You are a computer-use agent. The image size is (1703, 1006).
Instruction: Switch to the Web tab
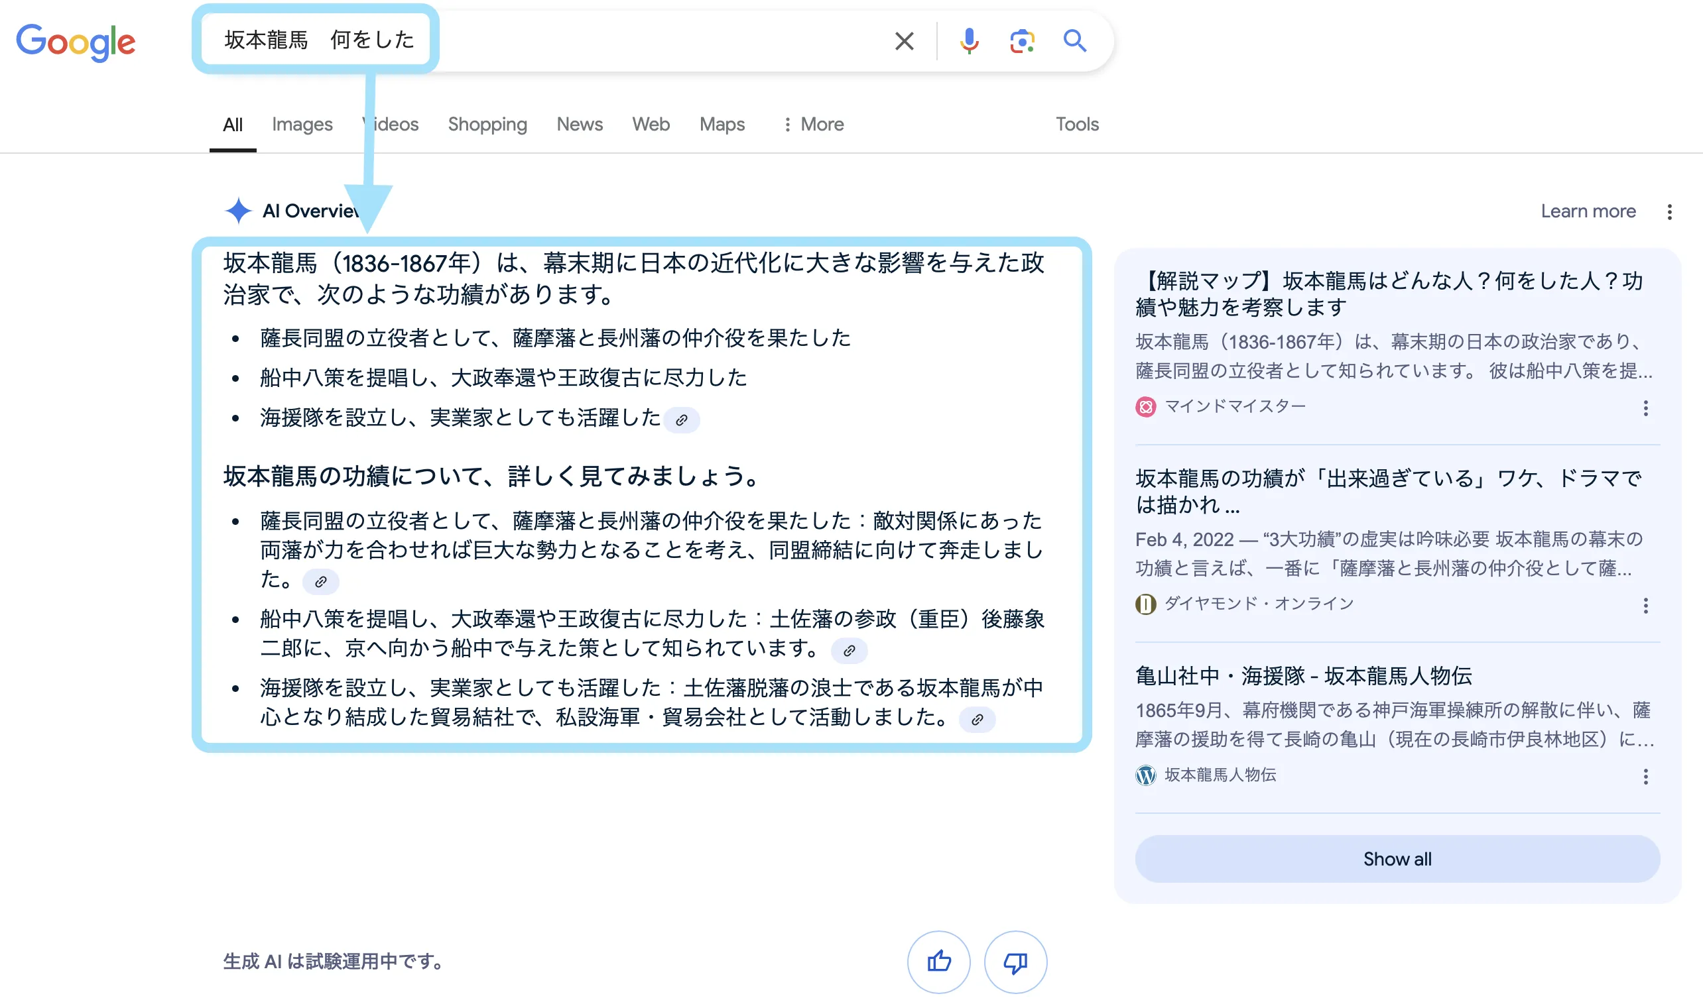pos(651,125)
